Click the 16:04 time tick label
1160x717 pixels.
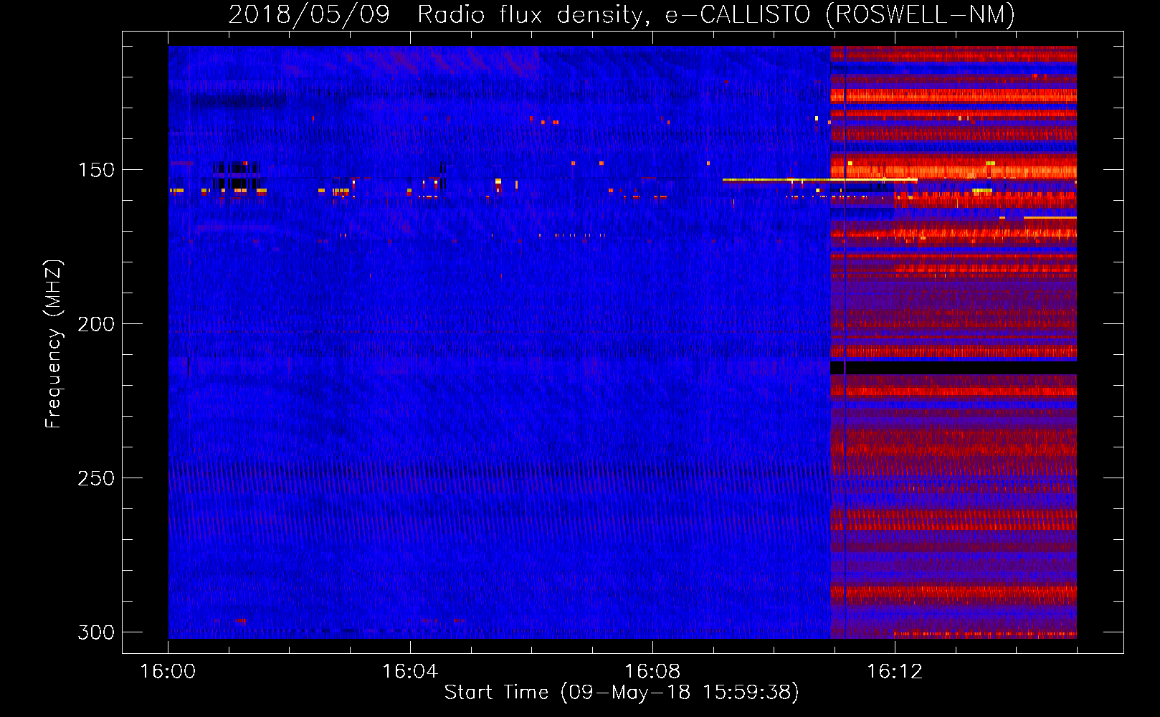tap(410, 671)
